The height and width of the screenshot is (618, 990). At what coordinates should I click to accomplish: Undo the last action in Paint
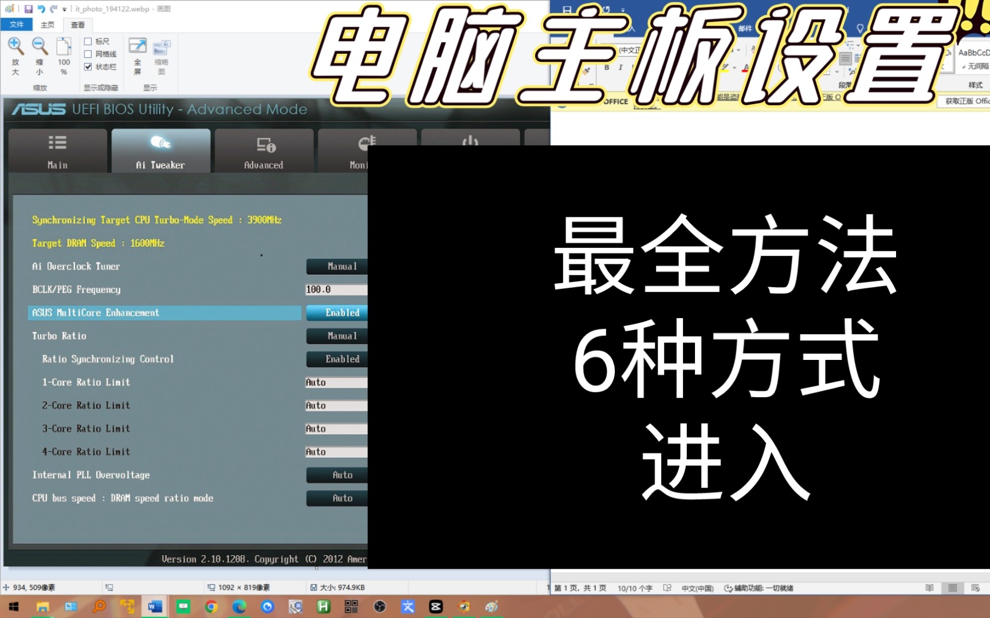41,9
